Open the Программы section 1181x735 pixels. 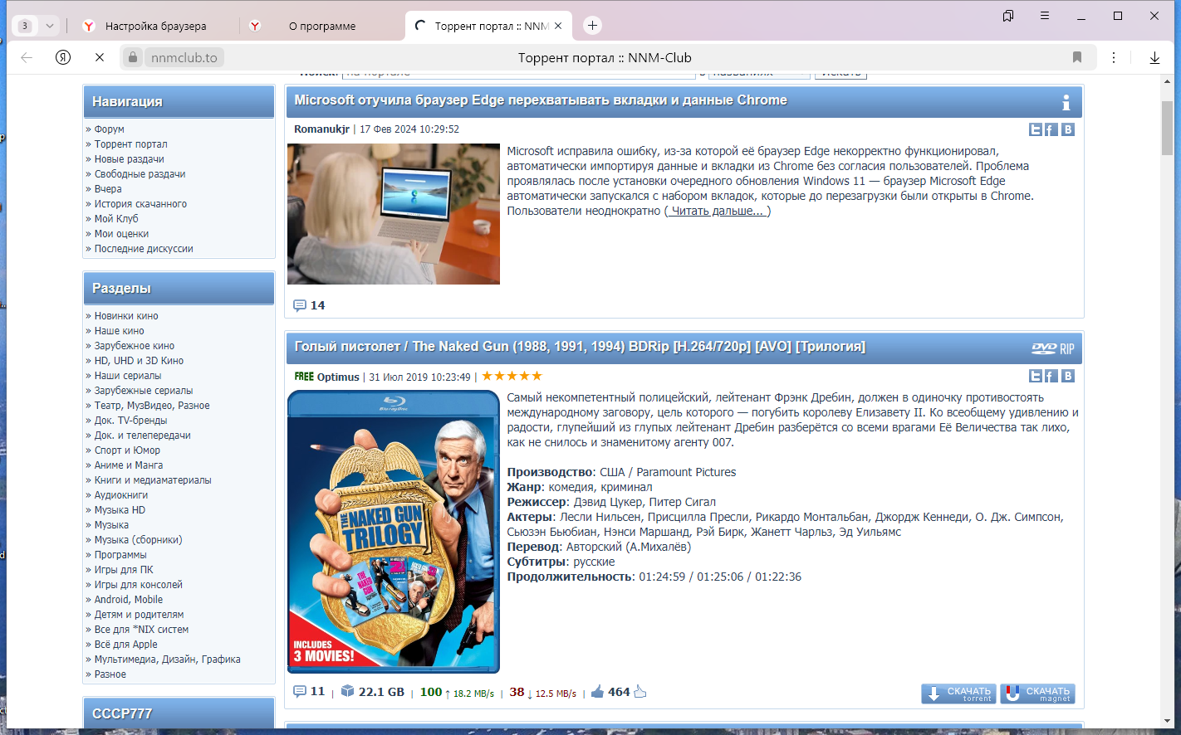tap(120, 555)
